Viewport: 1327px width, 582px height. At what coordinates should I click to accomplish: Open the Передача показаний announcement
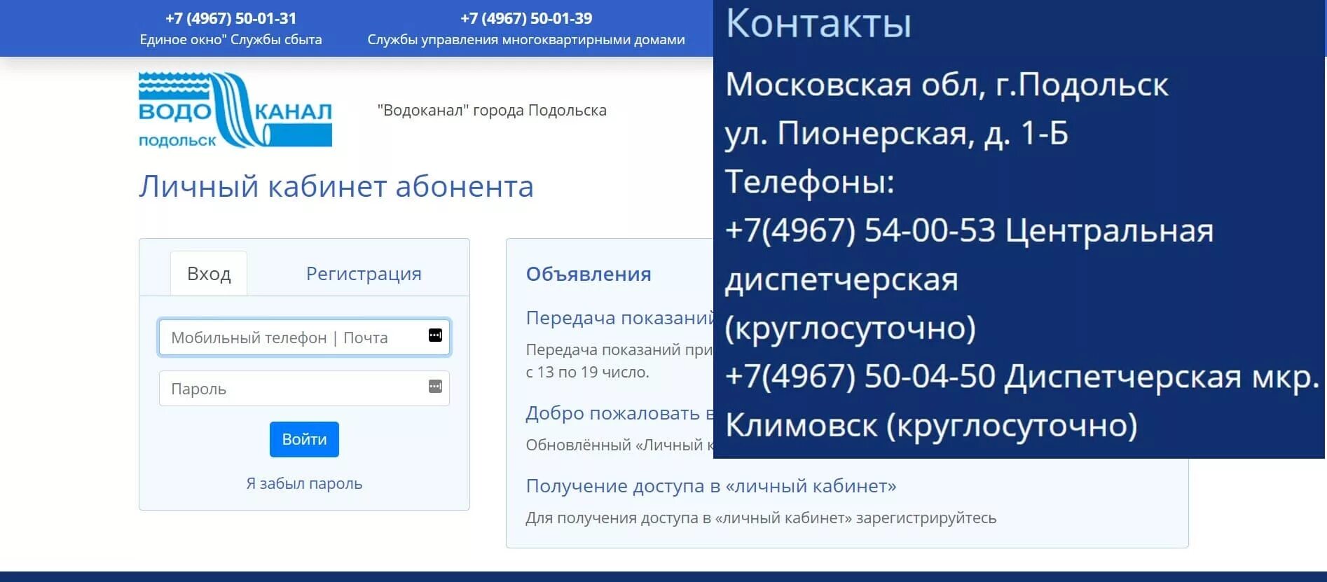[x=619, y=318]
